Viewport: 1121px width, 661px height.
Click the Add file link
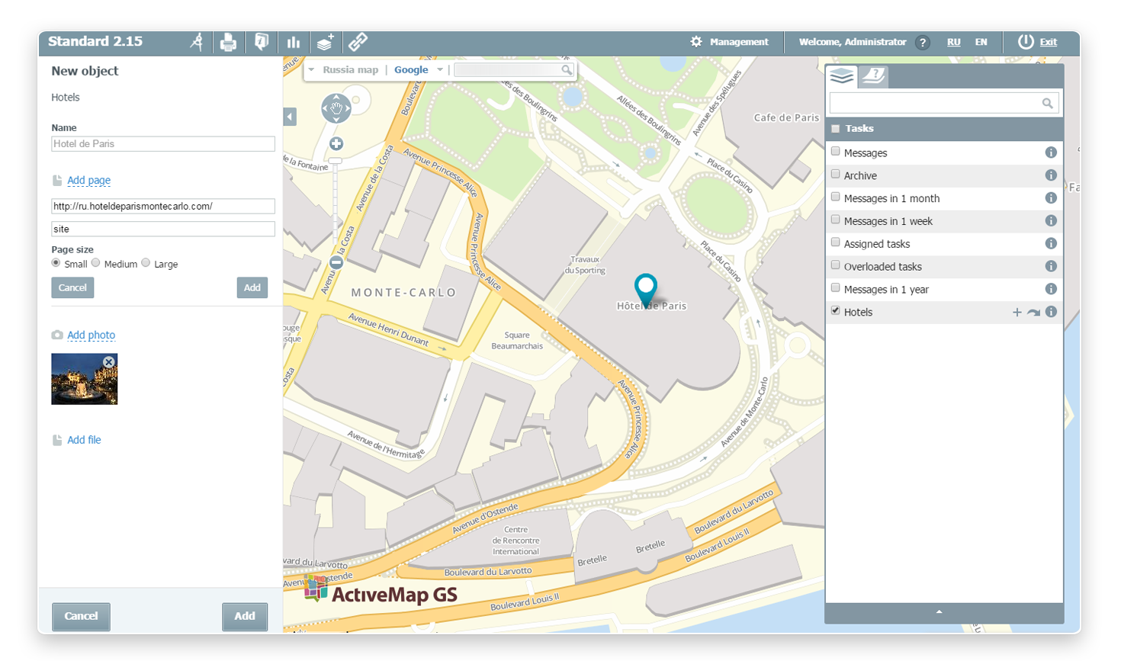point(84,440)
